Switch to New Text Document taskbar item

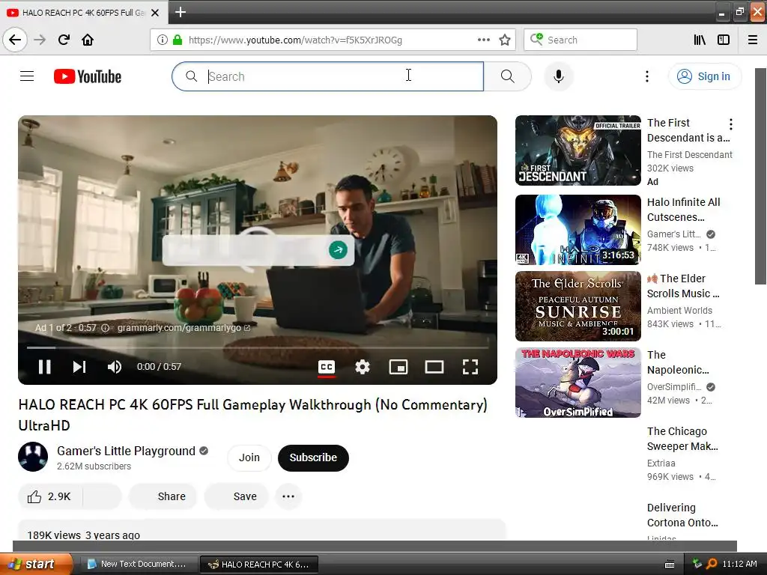139,564
